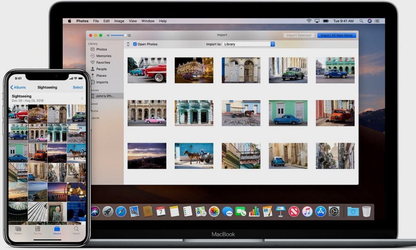The height and width of the screenshot is (250, 416).
Task: Click small thumbnail size icon left of slider
Action: [108, 35]
